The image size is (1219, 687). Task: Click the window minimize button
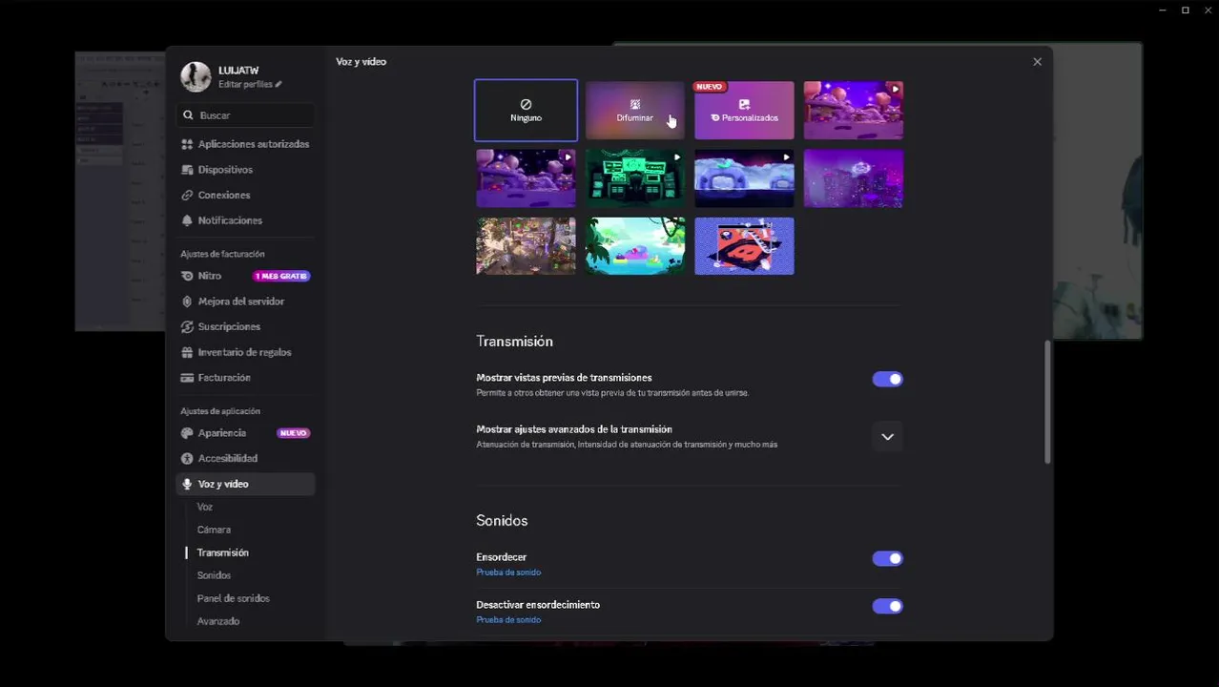pos(1163,10)
